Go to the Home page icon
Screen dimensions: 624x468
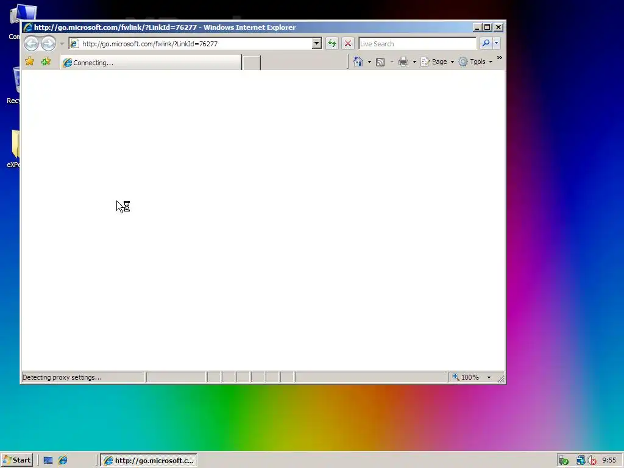(x=358, y=62)
